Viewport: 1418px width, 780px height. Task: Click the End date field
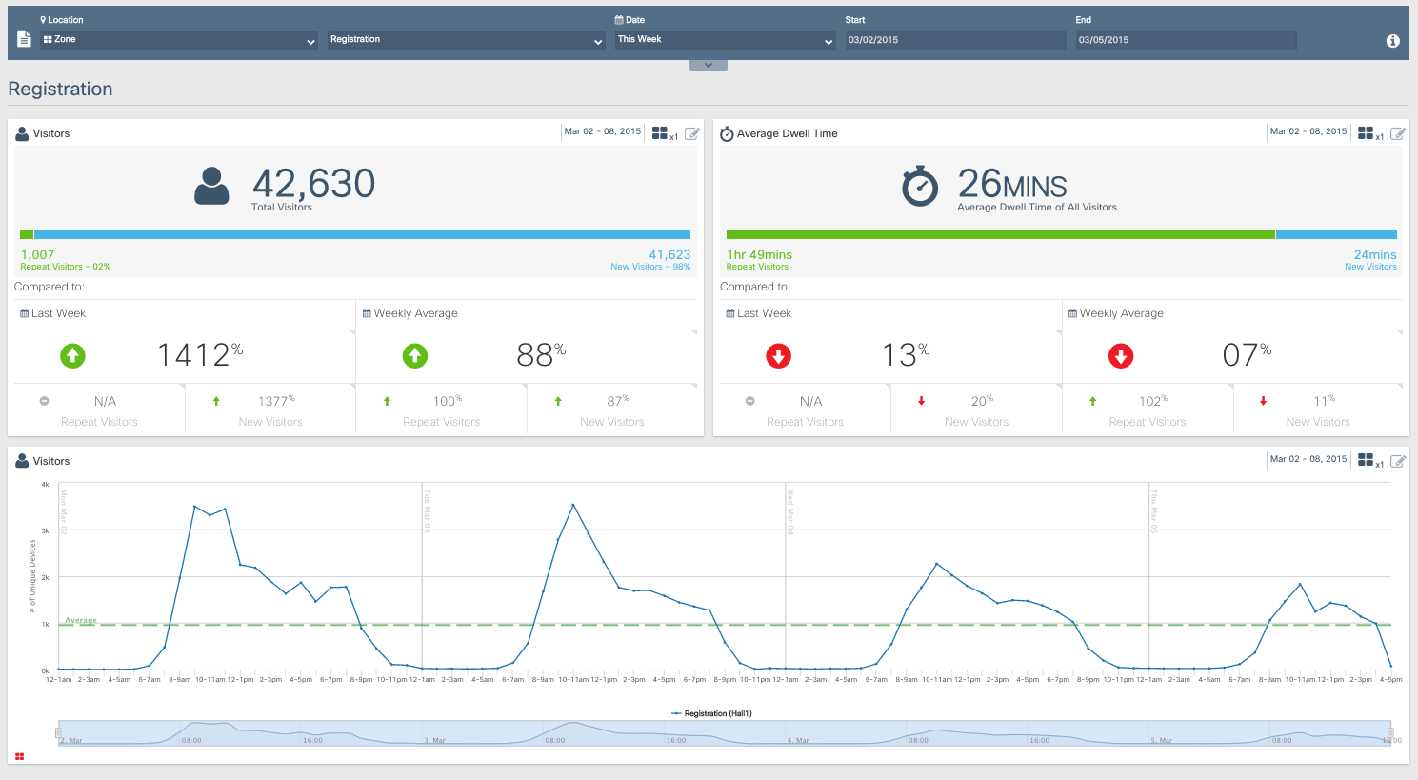1186,40
